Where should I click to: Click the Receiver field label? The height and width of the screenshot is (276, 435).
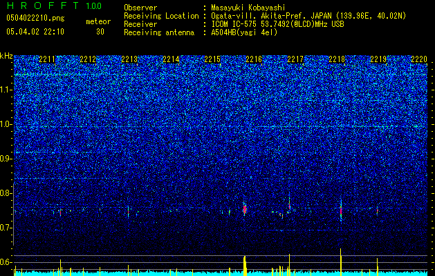click(x=140, y=24)
